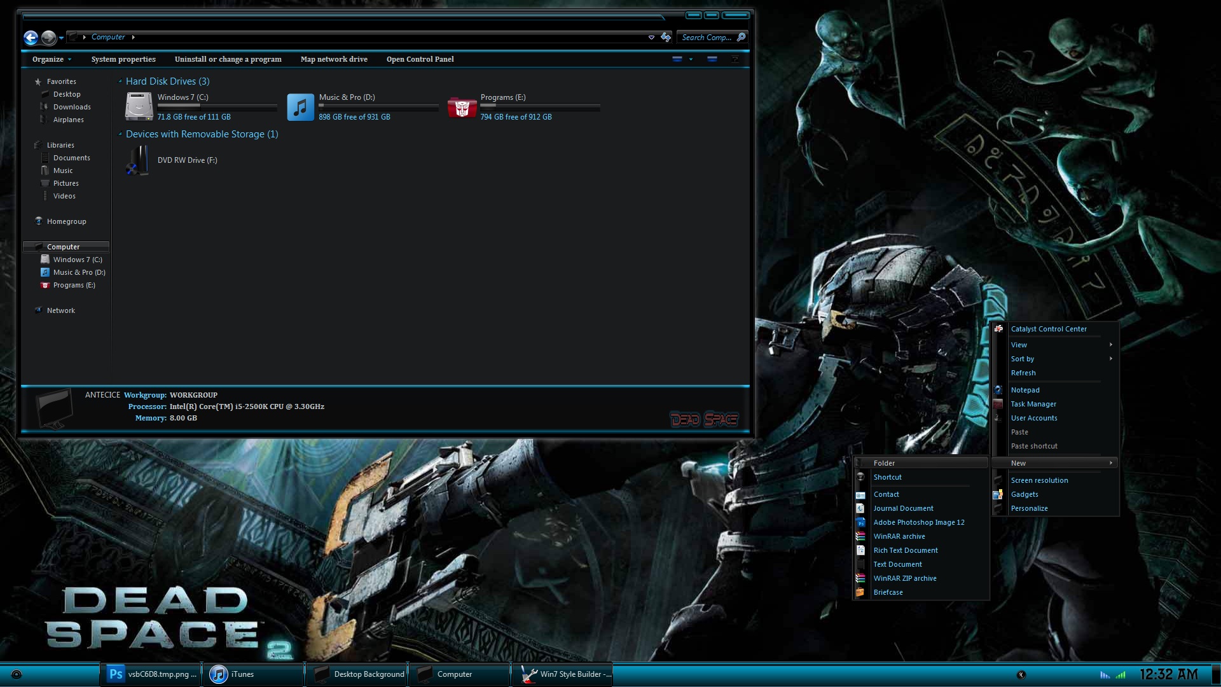
Task: Open Desktop under Favorites
Action: pyautogui.click(x=66, y=94)
